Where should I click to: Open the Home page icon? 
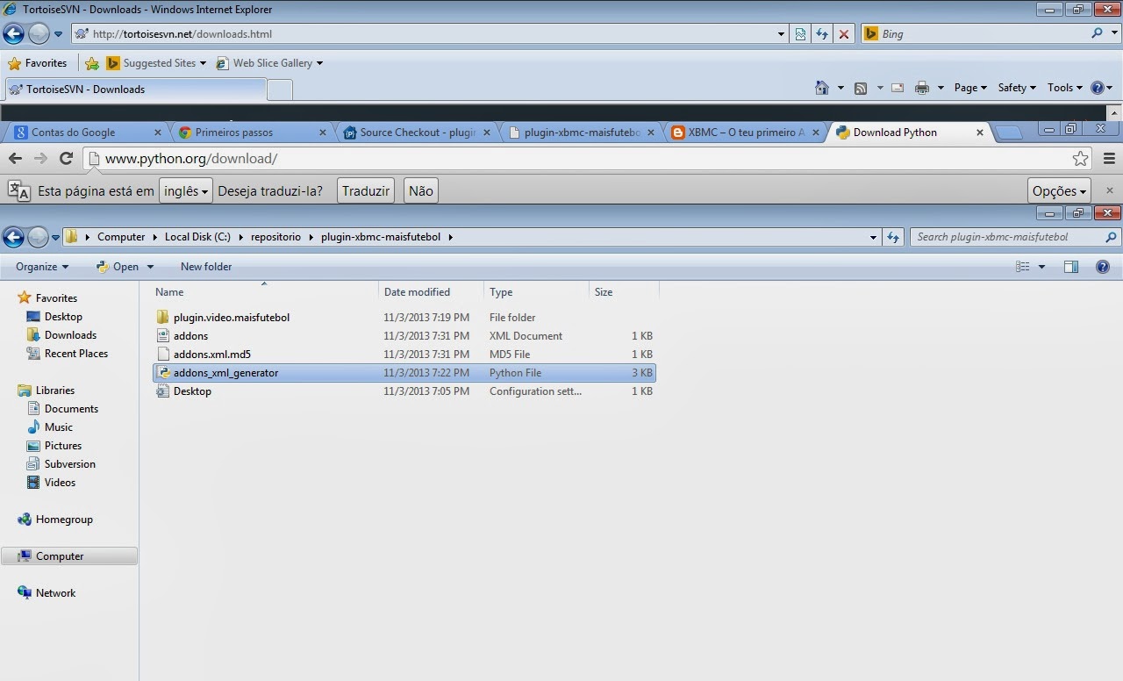tap(821, 88)
